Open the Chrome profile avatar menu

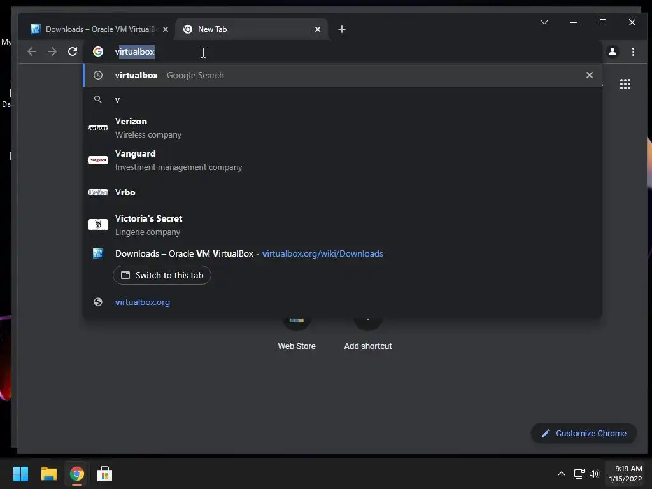pos(613,52)
